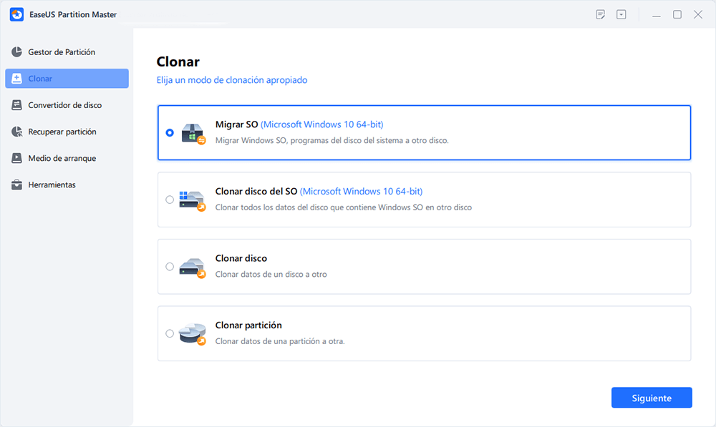The image size is (716, 427).
Task: Click the Clonar page heading
Action: pyautogui.click(x=178, y=62)
